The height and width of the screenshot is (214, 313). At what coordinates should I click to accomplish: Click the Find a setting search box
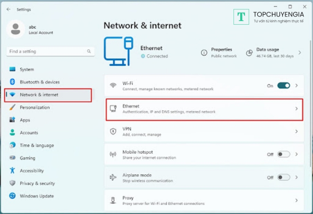(x=47, y=51)
